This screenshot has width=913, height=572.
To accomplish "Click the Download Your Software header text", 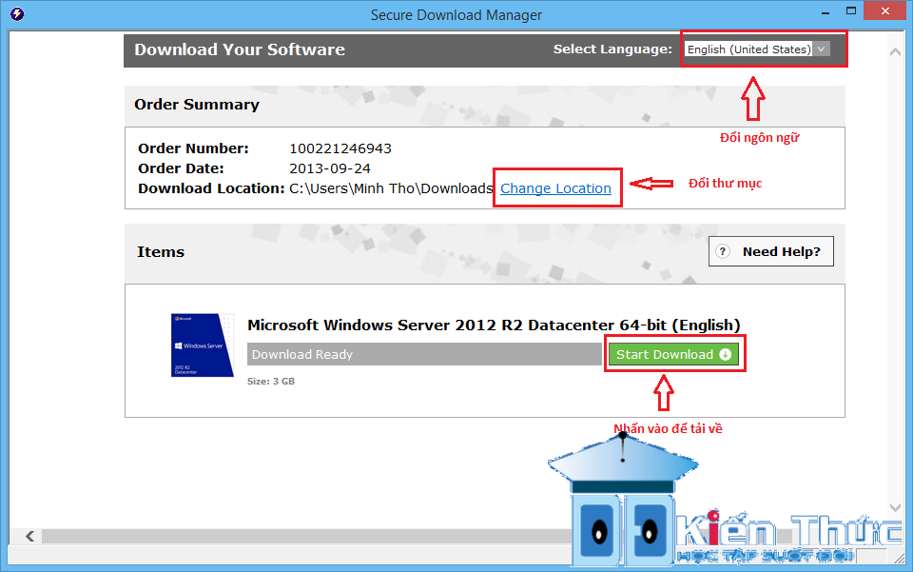I will click(x=240, y=49).
